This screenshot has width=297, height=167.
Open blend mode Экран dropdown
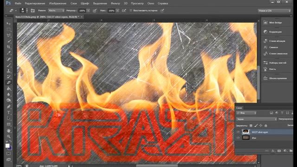coord(257,119)
